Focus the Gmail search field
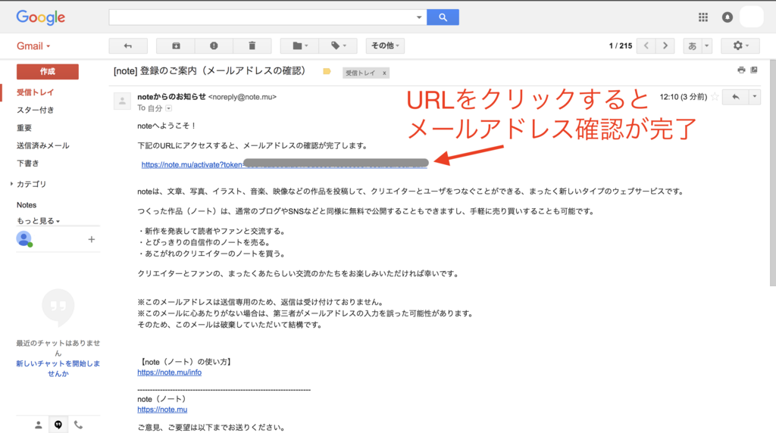Viewport: 776px width, 433px height. tap(262, 17)
